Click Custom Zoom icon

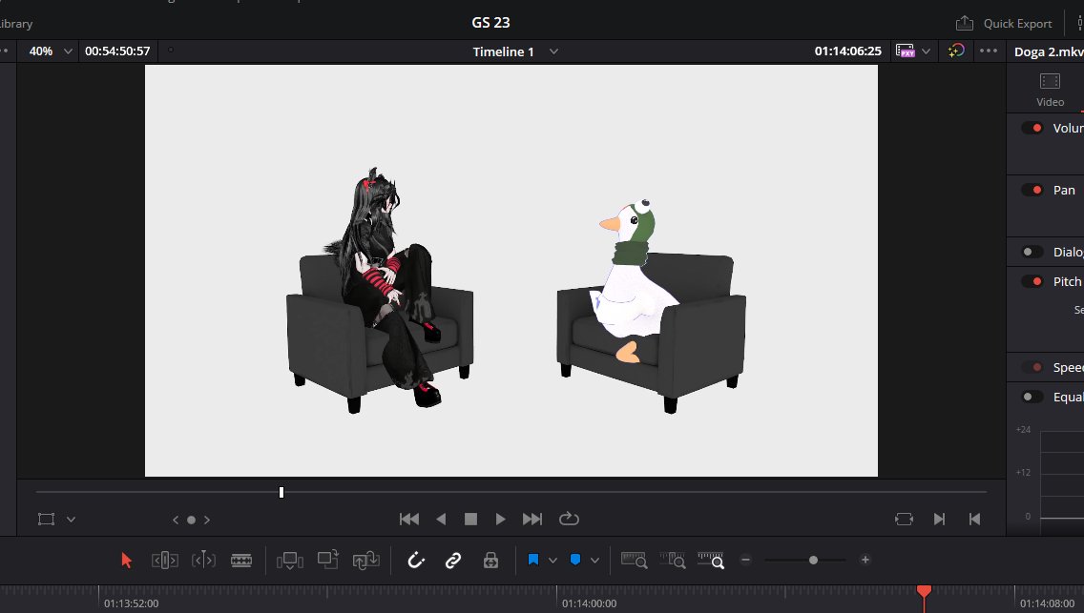pos(710,560)
